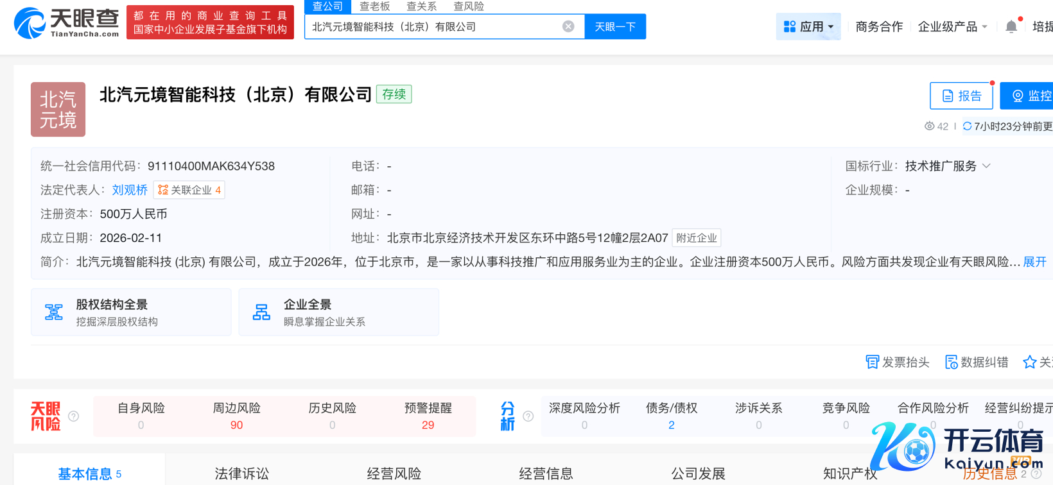Open the 企业全景 enterprise panorama card
This screenshot has width=1053, height=485.
(x=338, y=312)
